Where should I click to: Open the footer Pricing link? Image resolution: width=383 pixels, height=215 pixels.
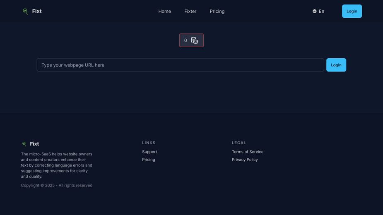[149, 160]
